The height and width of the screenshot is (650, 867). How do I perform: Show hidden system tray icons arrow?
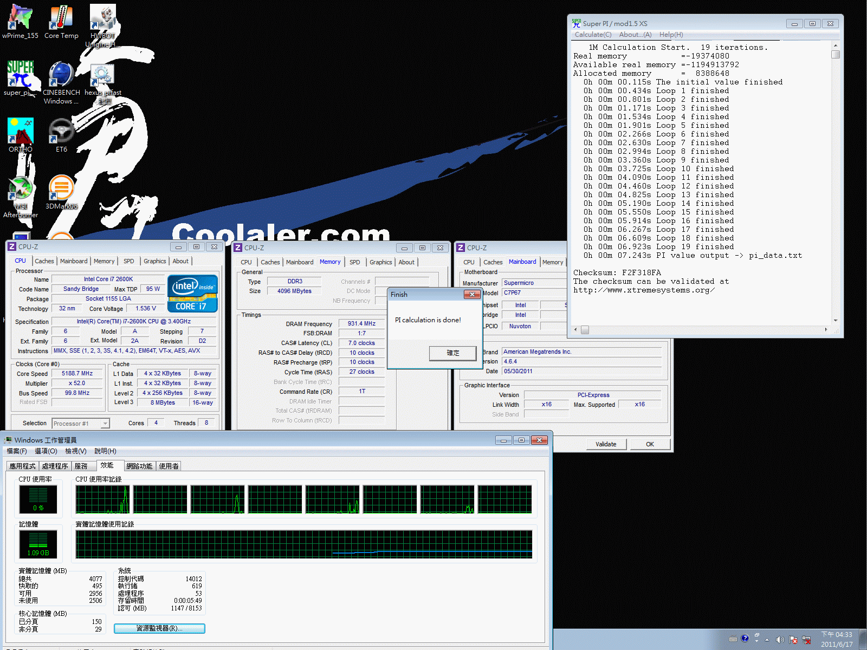click(x=767, y=640)
